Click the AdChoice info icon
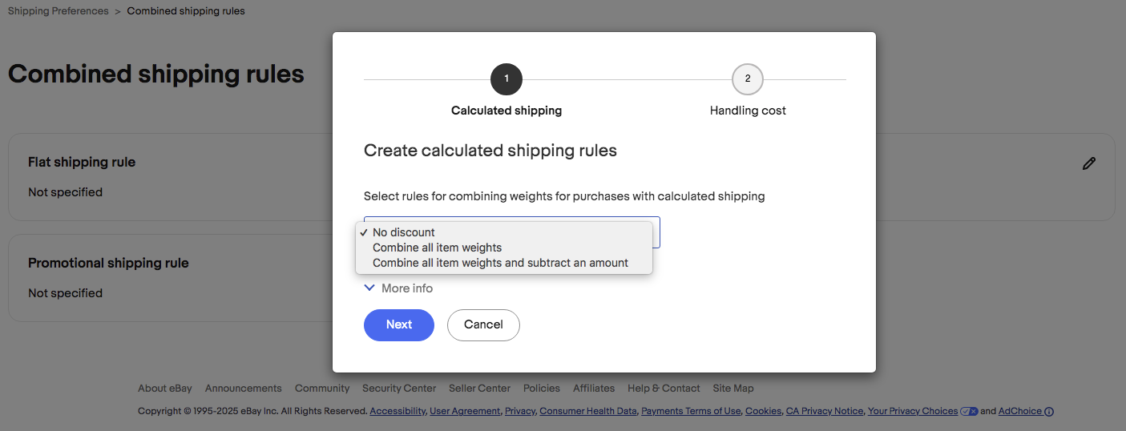Image resolution: width=1126 pixels, height=431 pixels. (x=1049, y=412)
